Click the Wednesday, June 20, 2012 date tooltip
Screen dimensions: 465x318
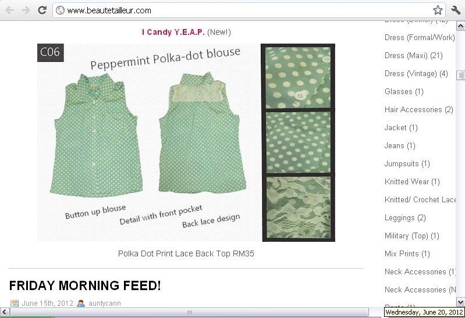coord(424,312)
